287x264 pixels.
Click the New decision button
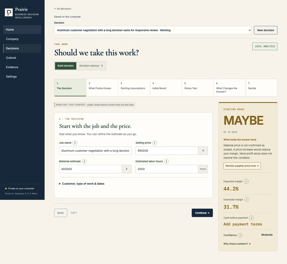[x=265, y=30]
